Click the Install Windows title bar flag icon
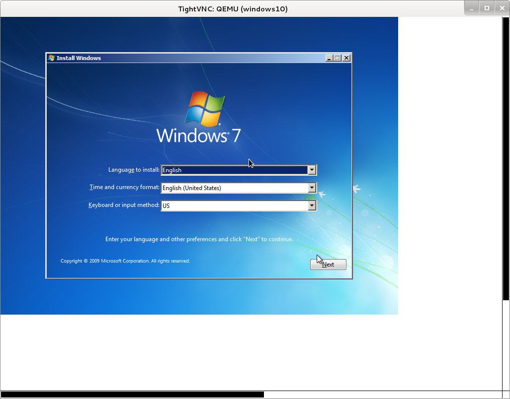 [51, 58]
